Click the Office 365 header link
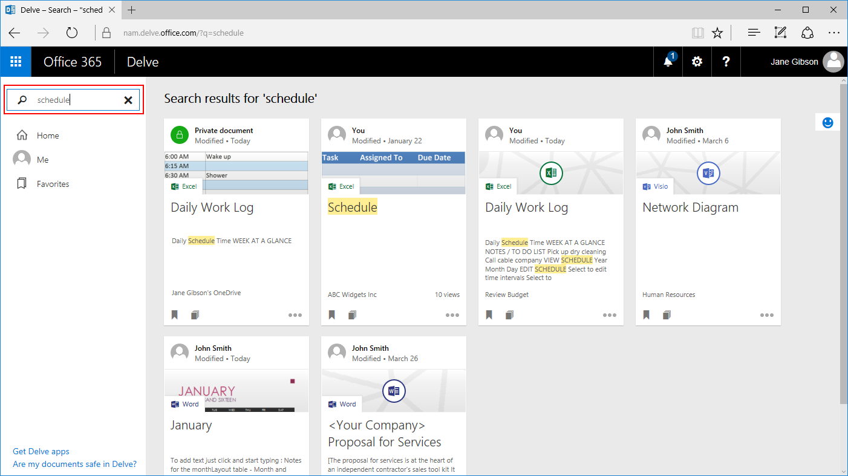848x476 pixels. 73,62
